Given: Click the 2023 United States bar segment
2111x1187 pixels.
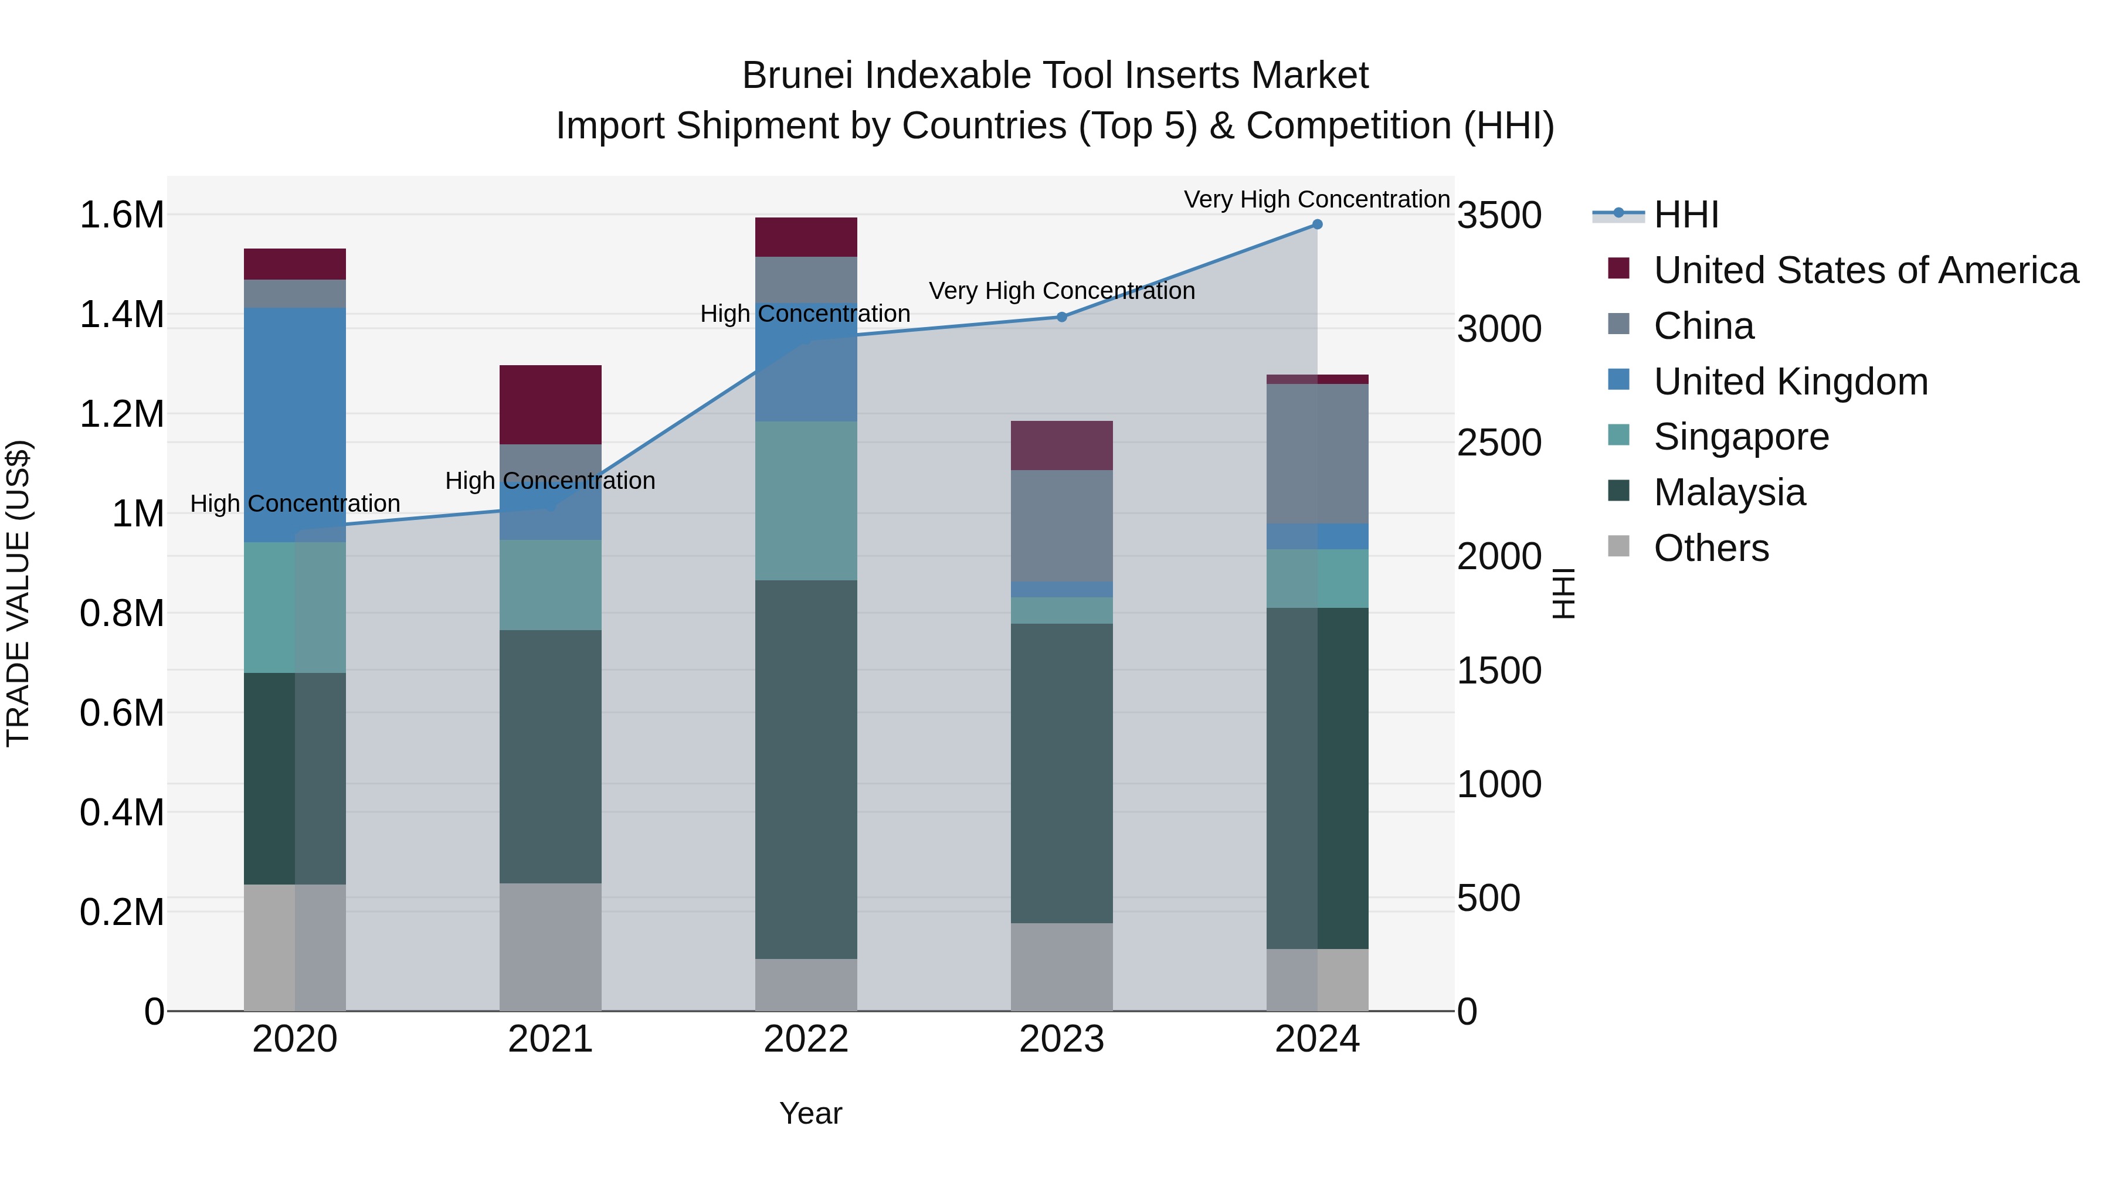Looking at the screenshot, I should [1061, 445].
